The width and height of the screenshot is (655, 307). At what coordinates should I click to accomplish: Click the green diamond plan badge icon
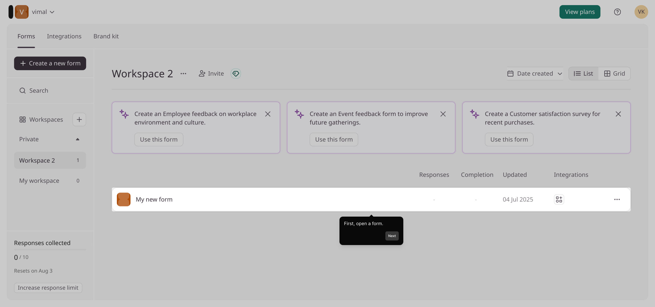click(236, 74)
